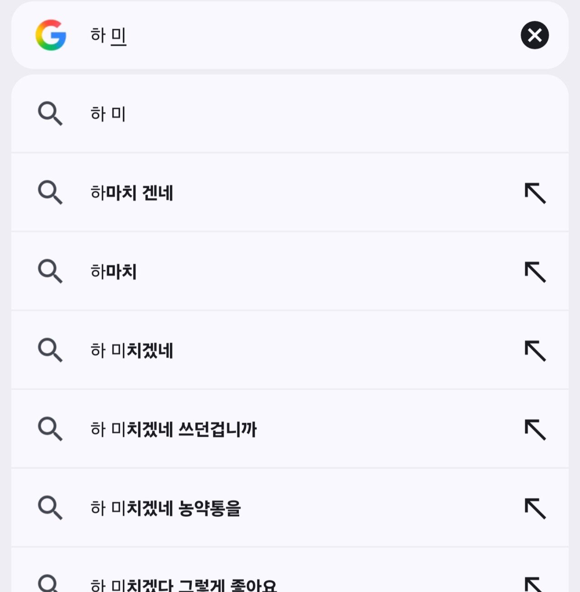Click magnifier icon beside '하마치 겐네'

click(50, 193)
